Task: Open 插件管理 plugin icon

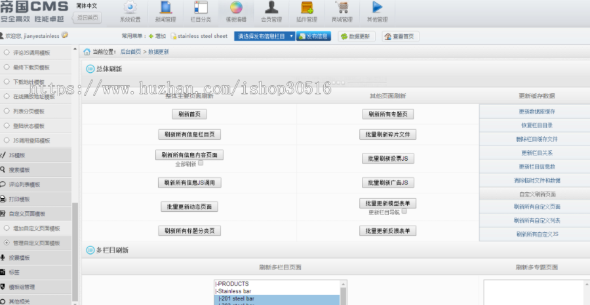Action: point(307,7)
